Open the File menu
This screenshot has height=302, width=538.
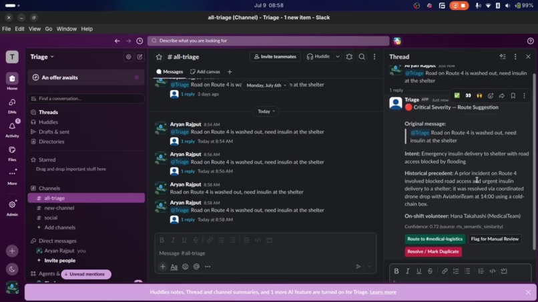(x=6, y=29)
